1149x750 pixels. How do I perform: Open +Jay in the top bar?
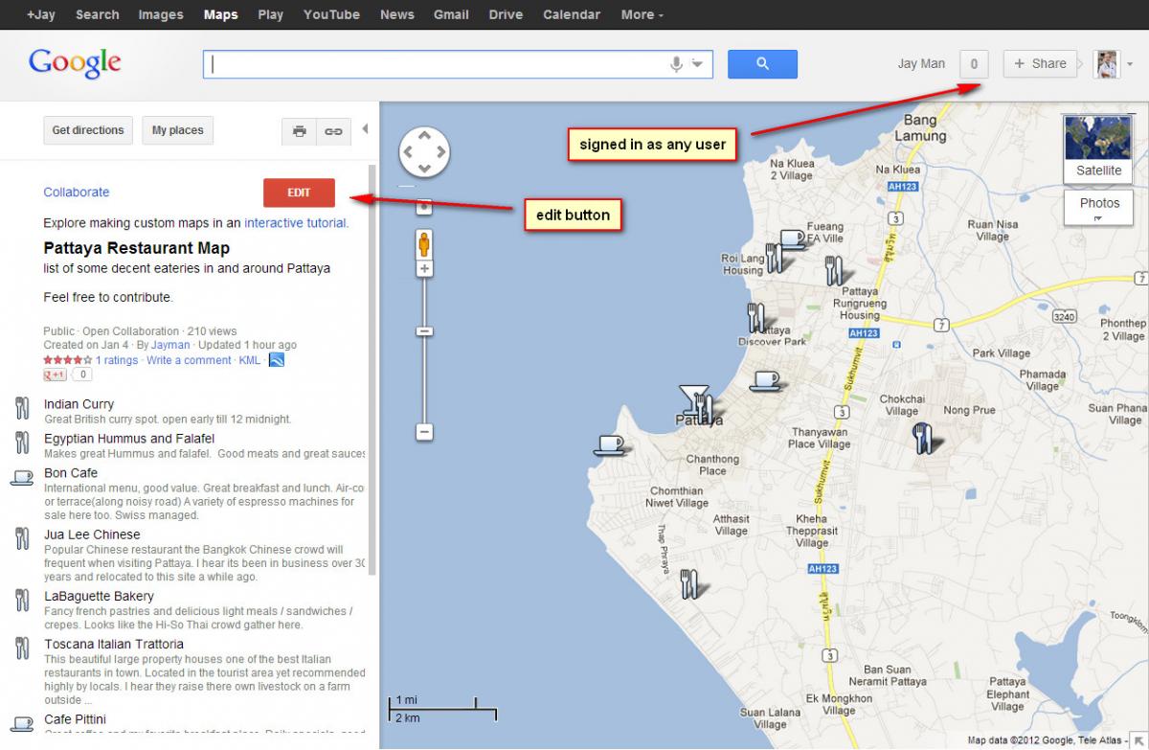tap(40, 14)
